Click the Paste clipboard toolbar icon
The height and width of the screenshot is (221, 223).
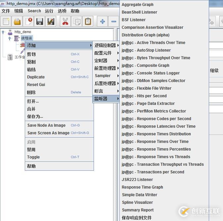click(88, 22)
